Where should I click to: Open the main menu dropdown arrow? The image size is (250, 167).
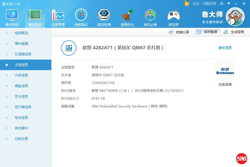click(228, 4)
